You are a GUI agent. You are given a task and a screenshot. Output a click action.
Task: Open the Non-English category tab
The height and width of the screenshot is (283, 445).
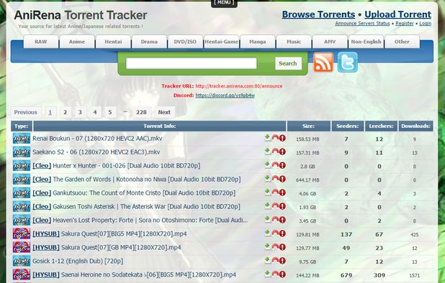(x=366, y=42)
